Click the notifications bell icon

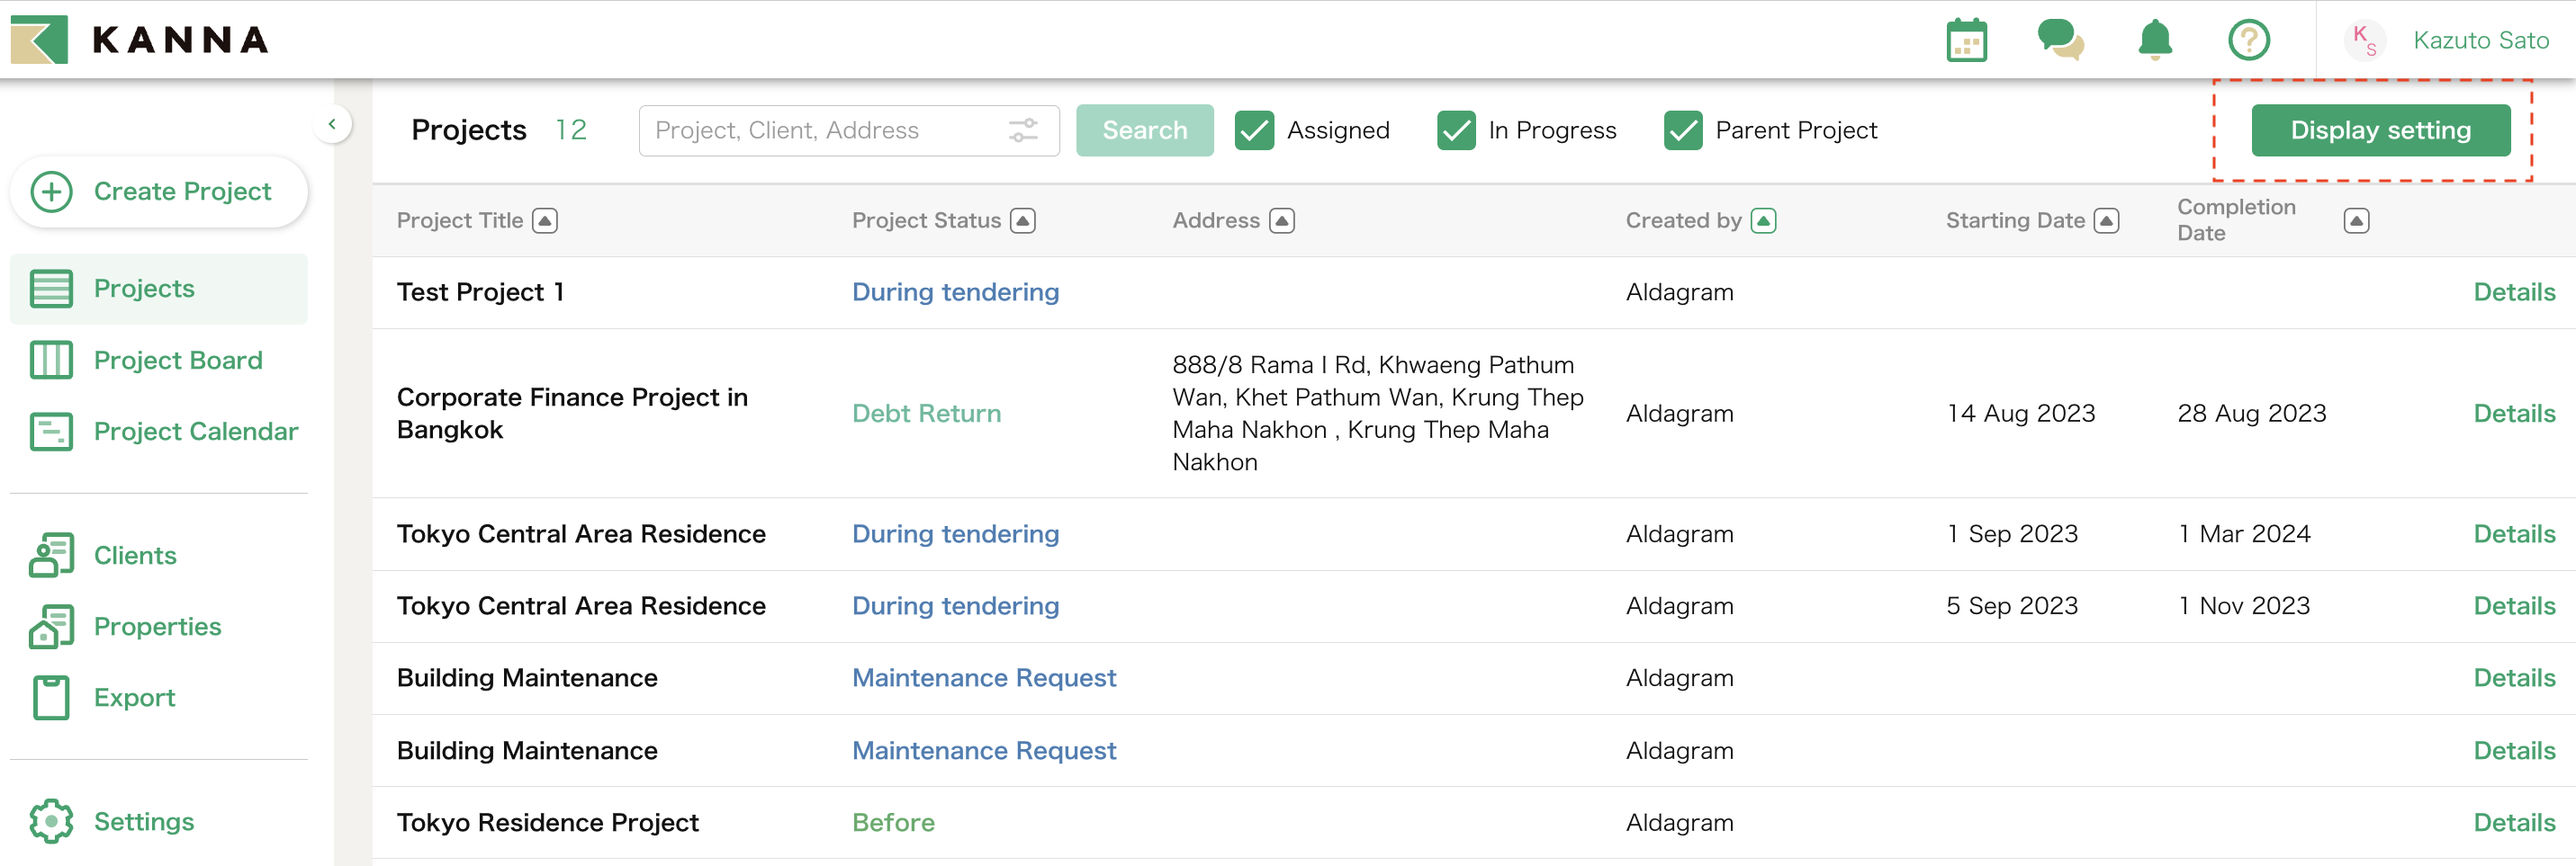2154,41
